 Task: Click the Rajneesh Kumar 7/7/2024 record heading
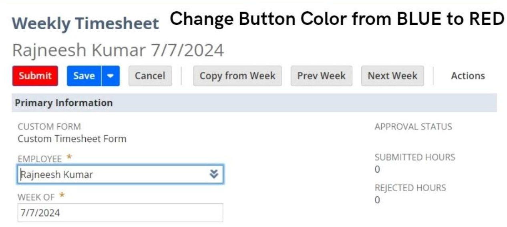pyautogui.click(x=118, y=51)
